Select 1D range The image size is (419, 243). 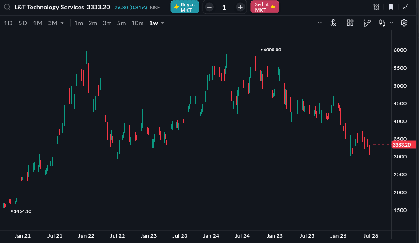[8, 23]
